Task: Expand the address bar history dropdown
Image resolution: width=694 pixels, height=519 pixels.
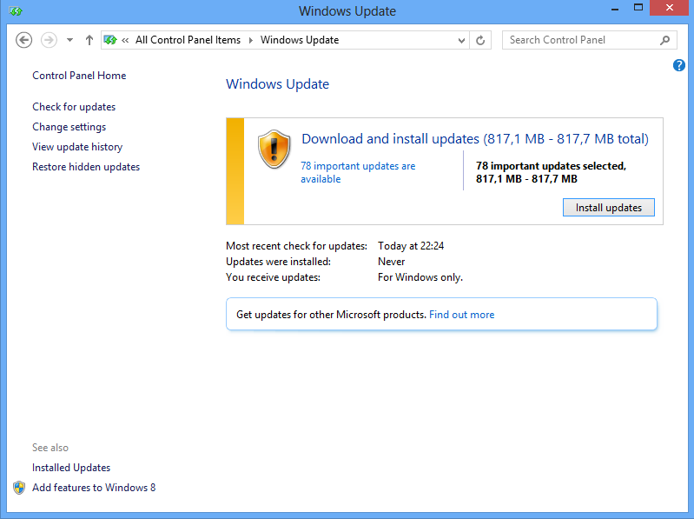Action: tap(461, 40)
